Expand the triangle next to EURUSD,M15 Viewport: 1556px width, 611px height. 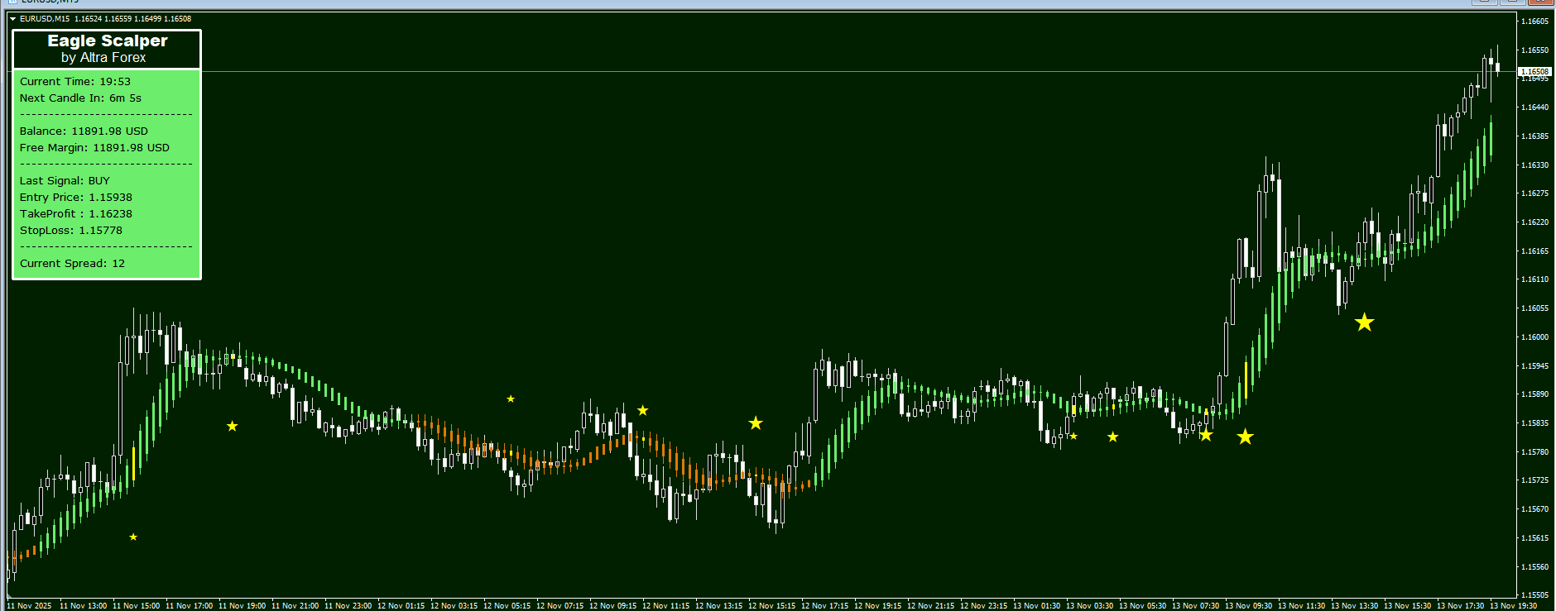tap(12, 19)
